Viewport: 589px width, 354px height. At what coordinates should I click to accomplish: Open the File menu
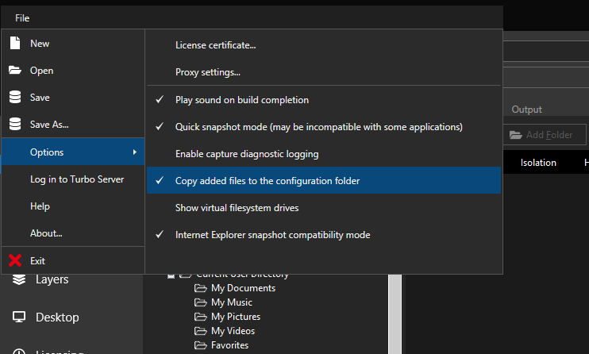pos(21,17)
